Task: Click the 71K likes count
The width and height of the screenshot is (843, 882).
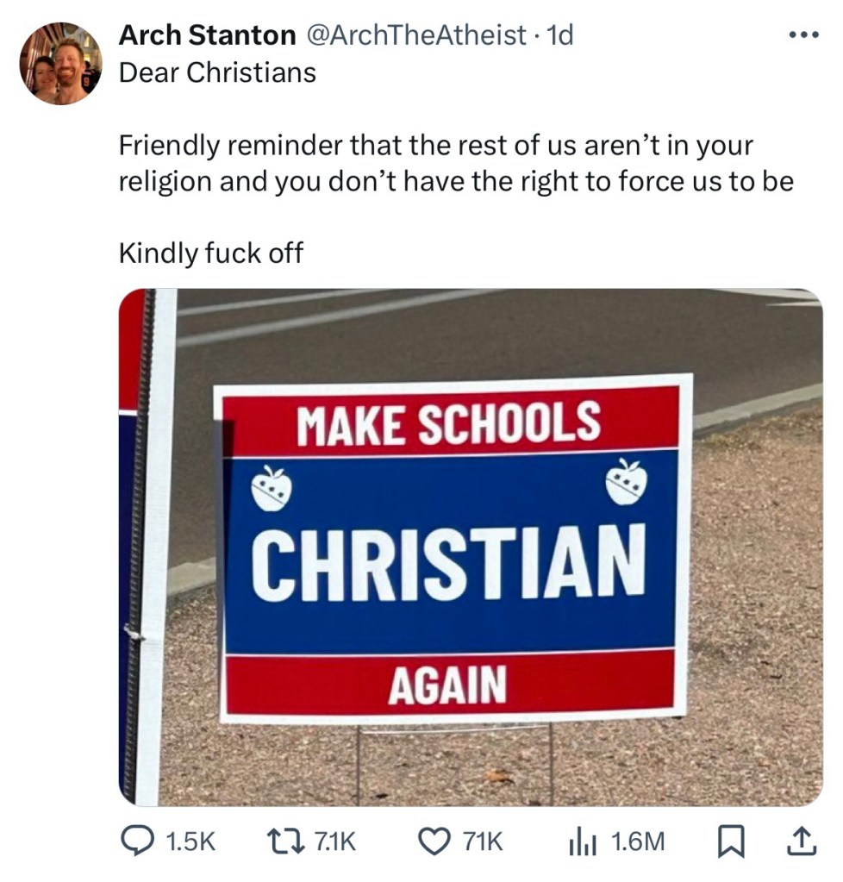Action: [x=483, y=842]
